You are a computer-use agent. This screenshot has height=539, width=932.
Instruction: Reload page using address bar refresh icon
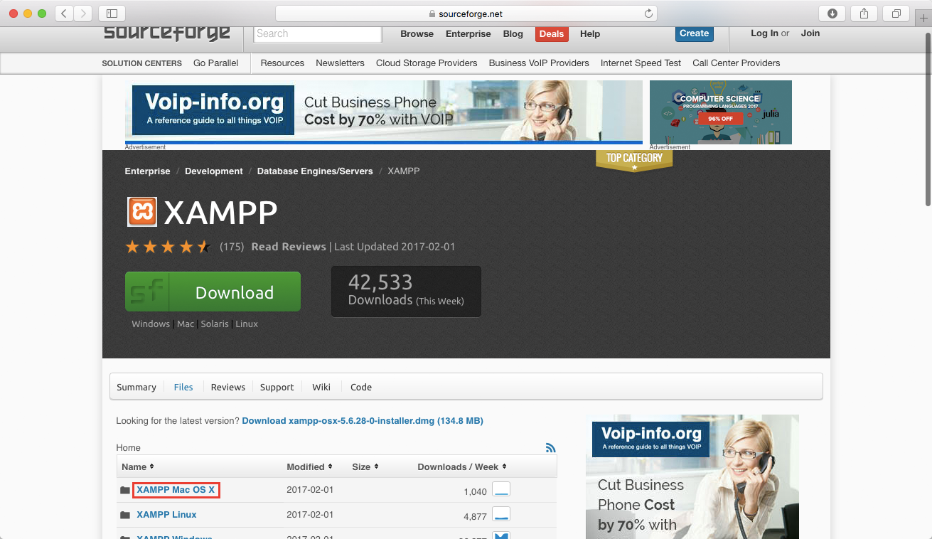coord(648,14)
